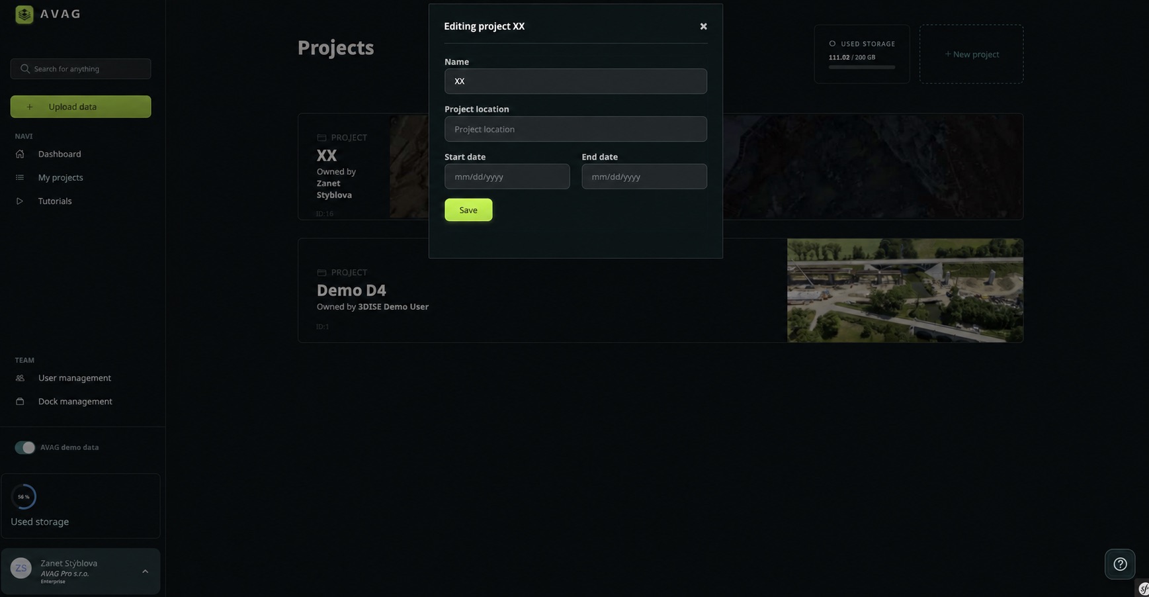
Task: Open the help question mark icon
Action: coord(1120,564)
